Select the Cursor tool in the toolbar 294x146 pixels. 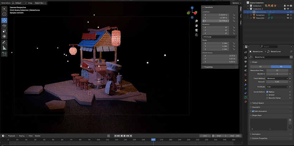(4, 14)
